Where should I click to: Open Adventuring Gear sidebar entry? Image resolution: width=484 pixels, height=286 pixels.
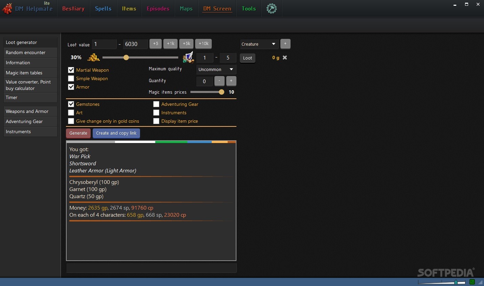(30, 121)
